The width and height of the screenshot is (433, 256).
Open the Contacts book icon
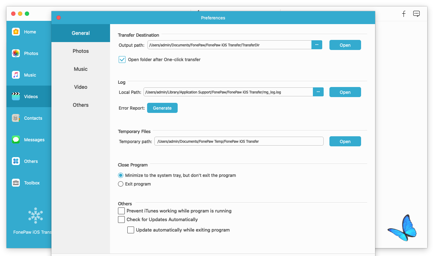[x=16, y=118]
